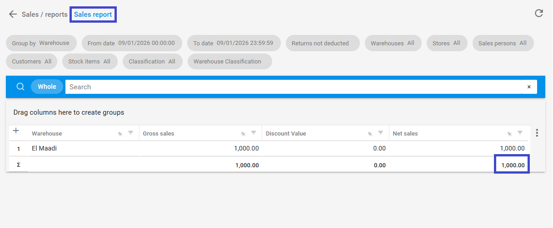Open filter menu for Net sales column
This screenshot has width=553, height=228.
point(520,133)
